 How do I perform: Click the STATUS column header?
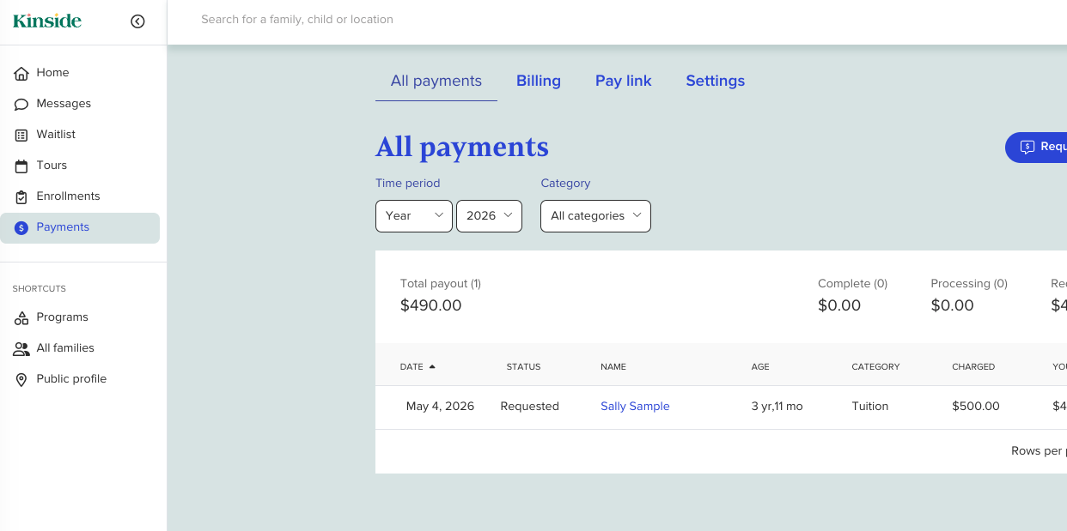[x=523, y=366]
